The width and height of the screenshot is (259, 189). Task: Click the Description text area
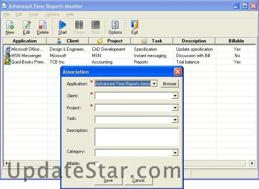(x=137, y=137)
